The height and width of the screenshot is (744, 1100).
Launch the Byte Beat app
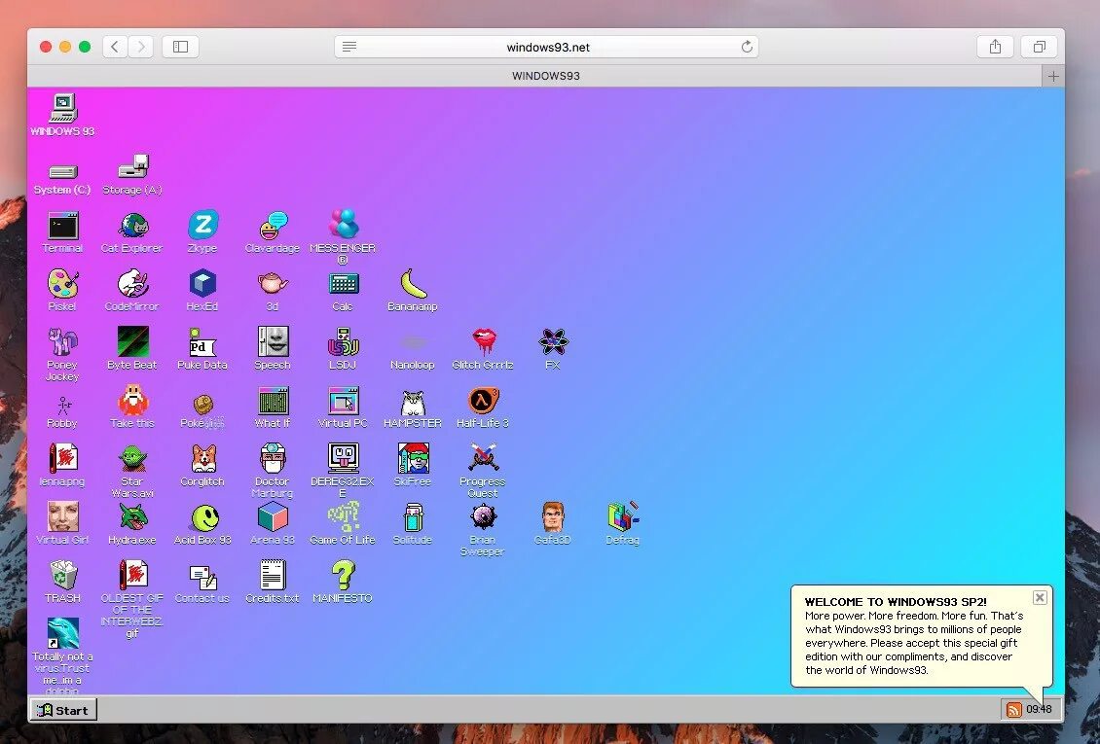(x=132, y=342)
